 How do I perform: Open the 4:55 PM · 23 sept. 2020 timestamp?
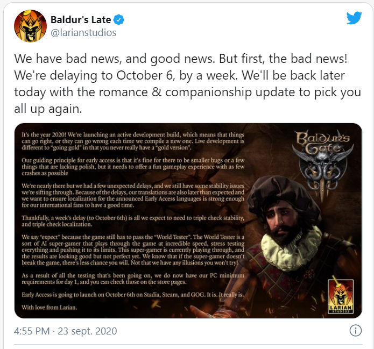65,331
